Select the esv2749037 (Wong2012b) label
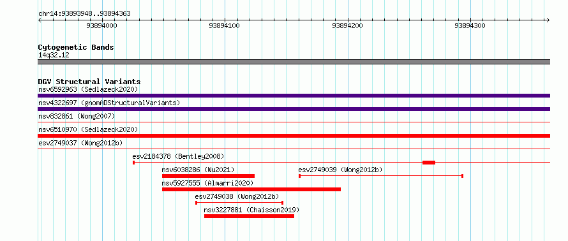This screenshot has width=568, height=241. tap(80, 143)
